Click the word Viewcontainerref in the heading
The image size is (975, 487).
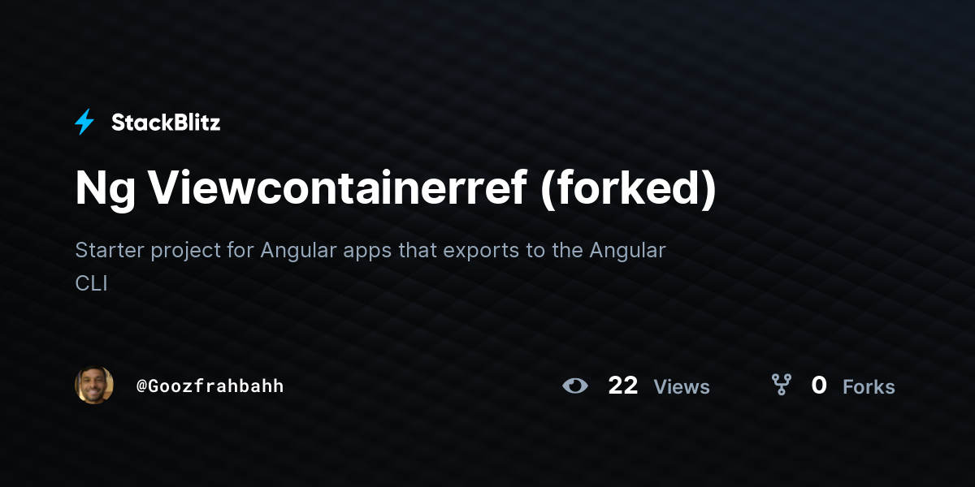(336, 187)
